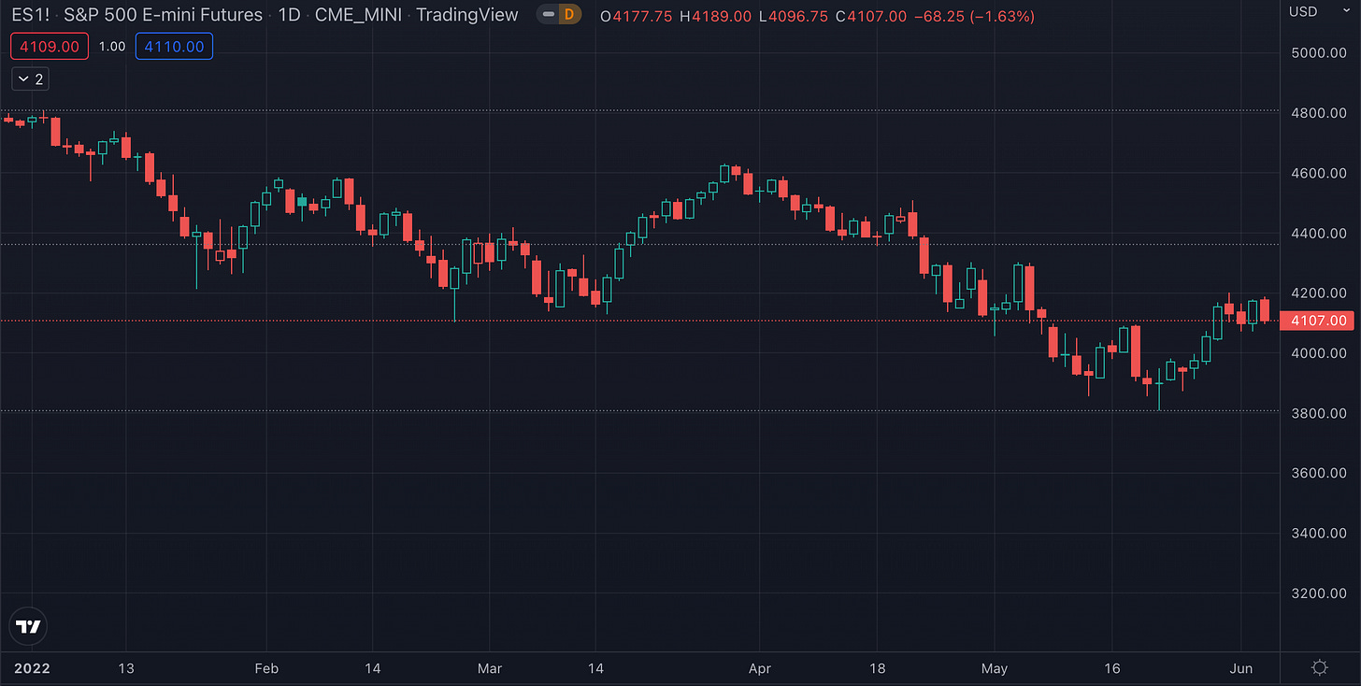Image resolution: width=1361 pixels, height=686 pixels.
Task: Click the 5000.00 price axis label
Action: tap(1319, 53)
